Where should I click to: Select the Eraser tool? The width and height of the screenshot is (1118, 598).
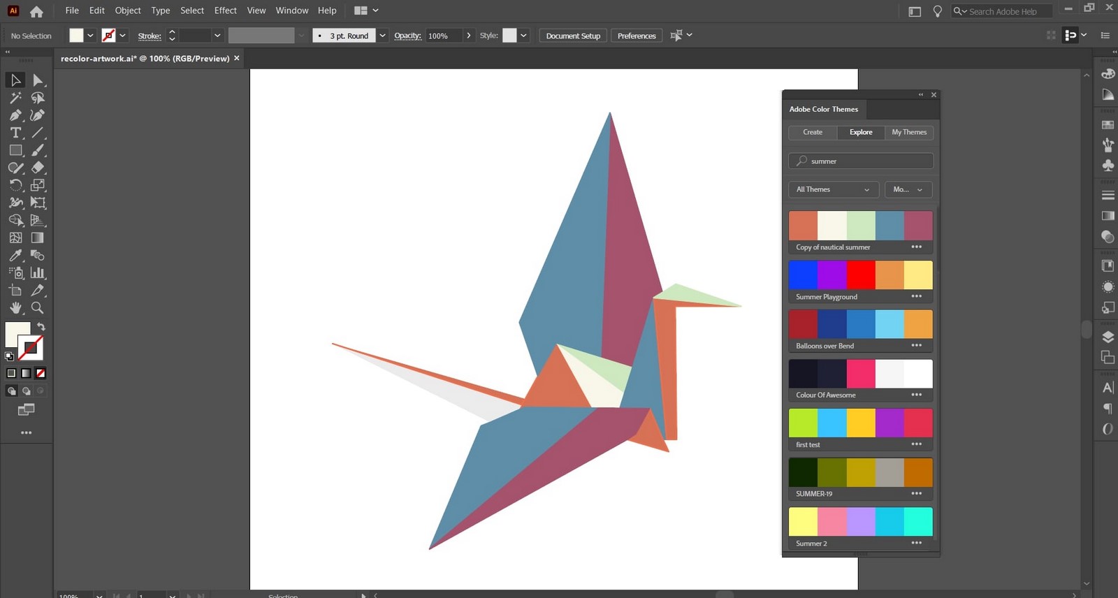coord(38,168)
